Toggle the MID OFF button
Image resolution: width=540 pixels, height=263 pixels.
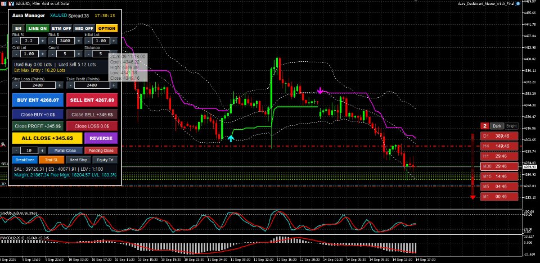(x=84, y=29)
